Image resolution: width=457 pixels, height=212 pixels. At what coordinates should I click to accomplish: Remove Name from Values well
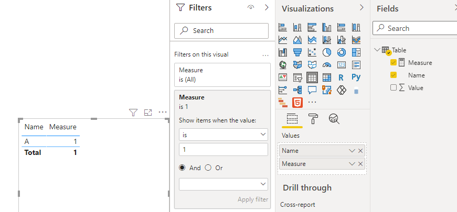[360, 151]
